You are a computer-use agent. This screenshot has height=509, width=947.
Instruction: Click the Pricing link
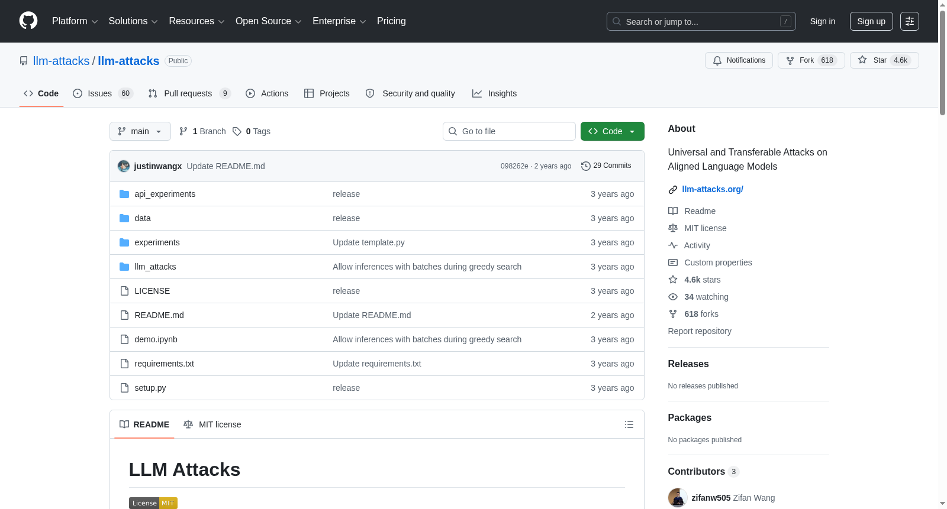[x=391, y=21]
